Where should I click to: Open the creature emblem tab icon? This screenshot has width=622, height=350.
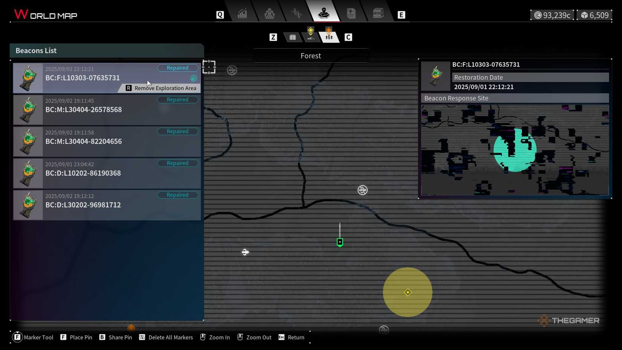point(270,14)
